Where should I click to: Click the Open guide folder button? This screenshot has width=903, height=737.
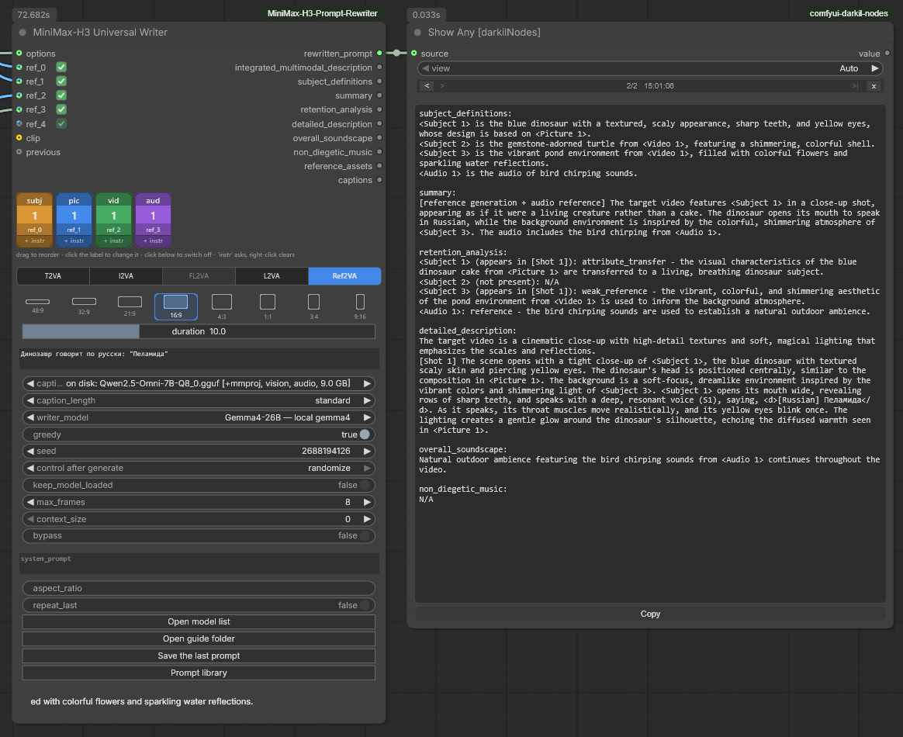pos(199,638)
